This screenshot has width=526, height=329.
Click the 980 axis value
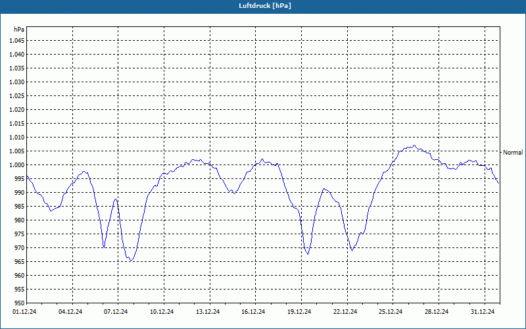20,220
